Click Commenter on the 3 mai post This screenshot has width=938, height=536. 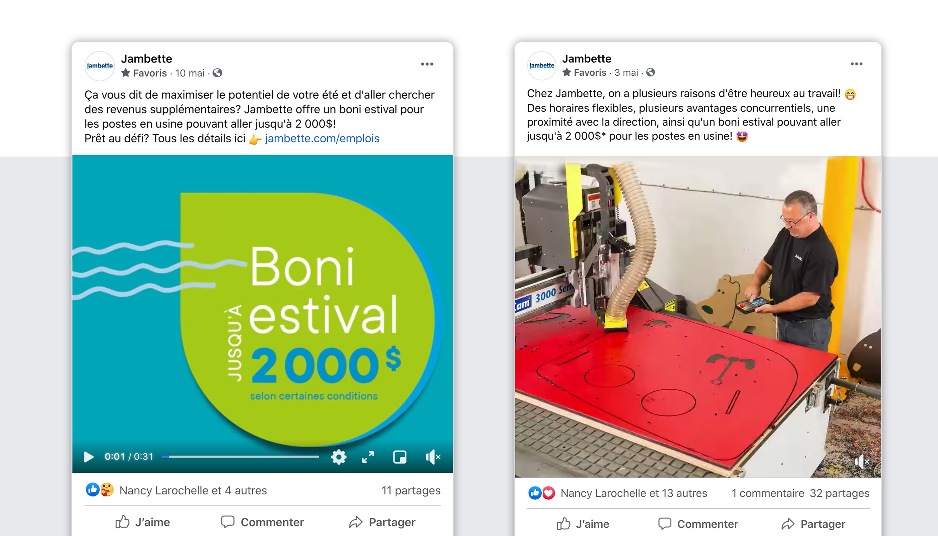[x=698, y=524]
